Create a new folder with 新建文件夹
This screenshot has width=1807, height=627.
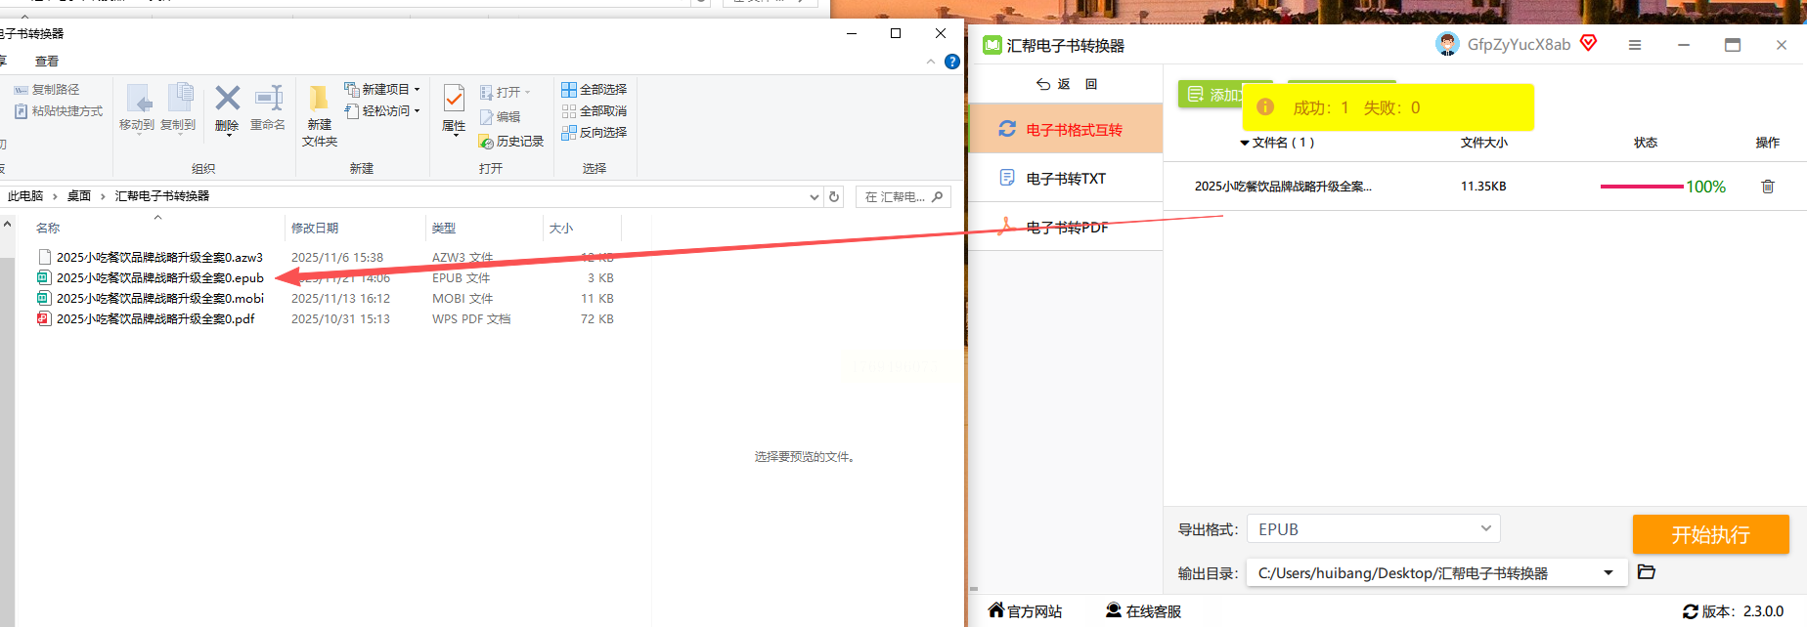click(320, 115)
